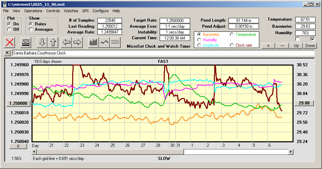
Task: Click the red X delete icon
Action: point(10,42)
